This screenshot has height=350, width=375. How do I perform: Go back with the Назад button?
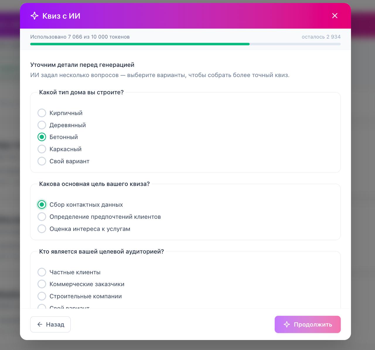[x=50, y=324]
